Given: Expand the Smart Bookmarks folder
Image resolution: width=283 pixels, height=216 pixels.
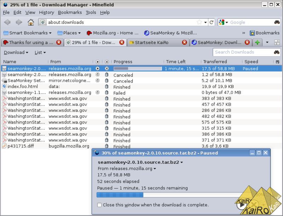Looking at the screenshot, I should (x=28, y=33).
